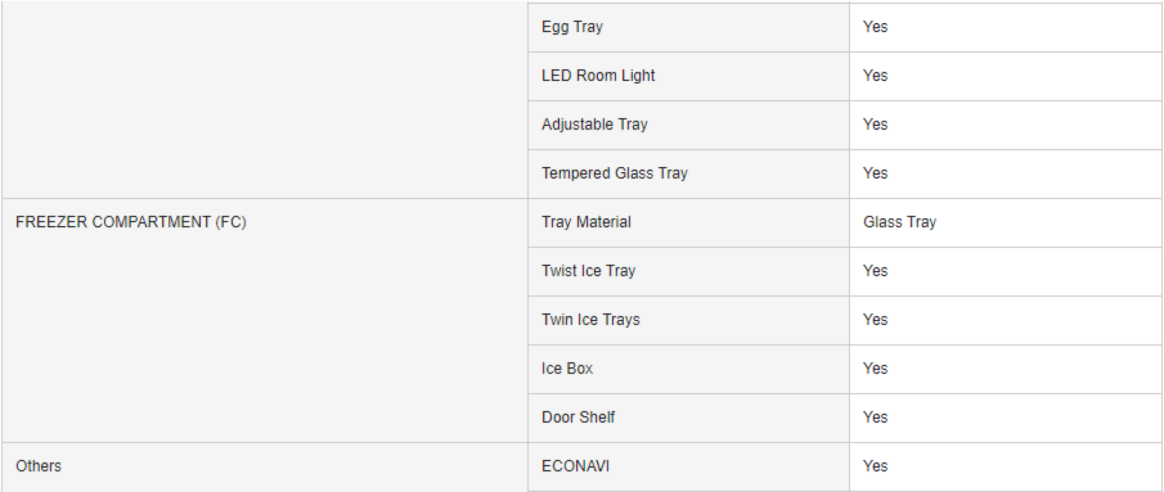Select the Tempered Glass Tray text
Screen dimensions: 1164x492
click(x=614, y=173)
